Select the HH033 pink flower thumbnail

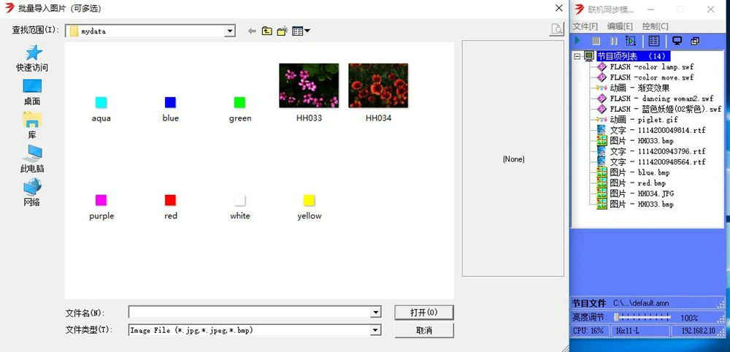coord(309,85)
